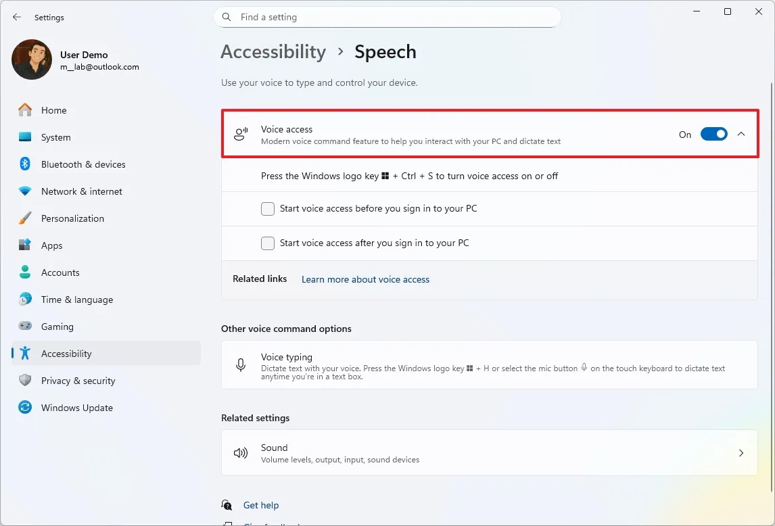This screenshot has height=526, width=775.
Task: Open the Voice typing settings row
Action: (x=490, y=365)
